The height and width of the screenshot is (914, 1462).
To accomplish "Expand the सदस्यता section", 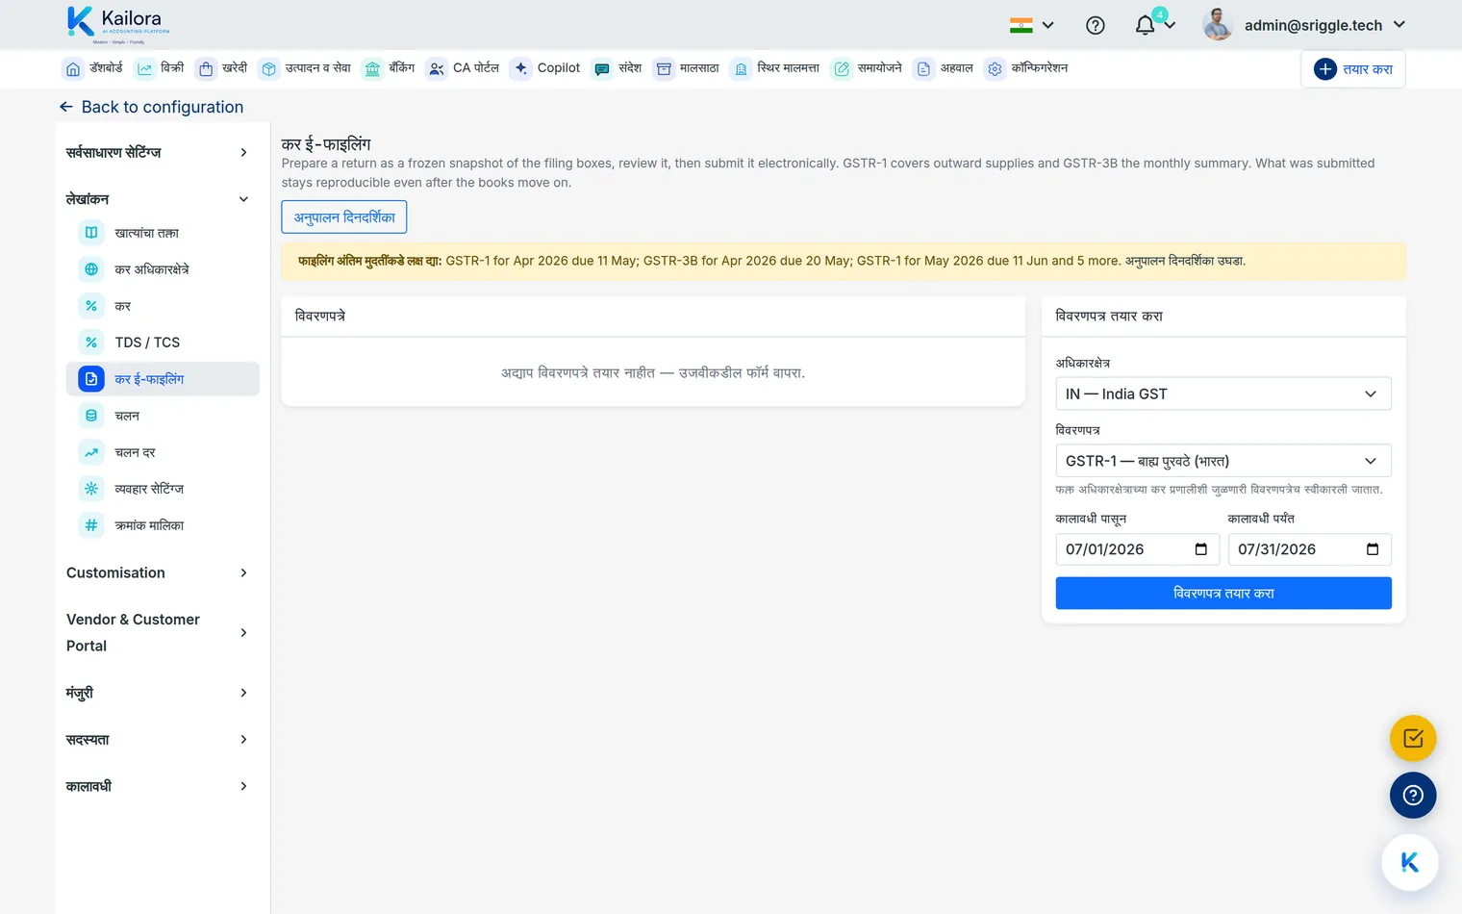I will pyautogui.click(x=157, y=739).
